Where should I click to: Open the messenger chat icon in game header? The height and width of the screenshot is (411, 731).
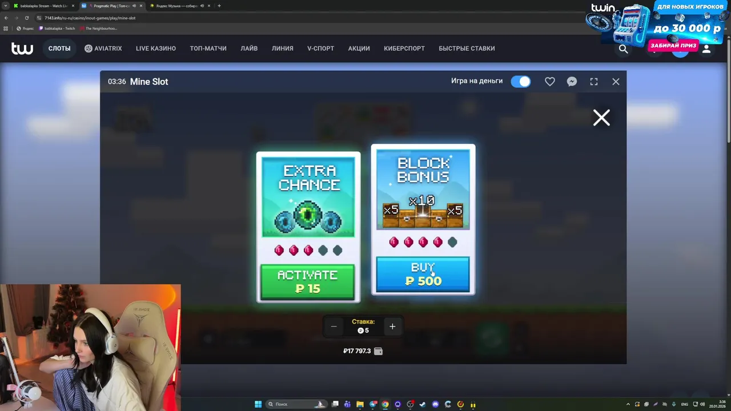(572, 82)
